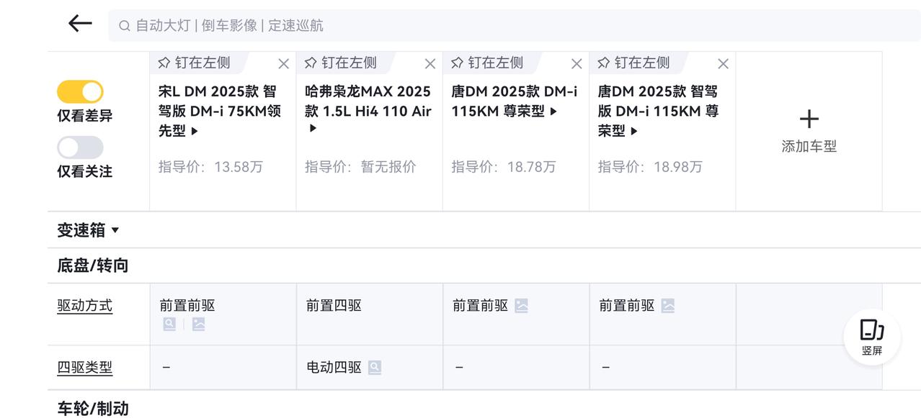Select the 前置四驱 cell for 哈弗枭龙MAX

[x=370, y=314]
